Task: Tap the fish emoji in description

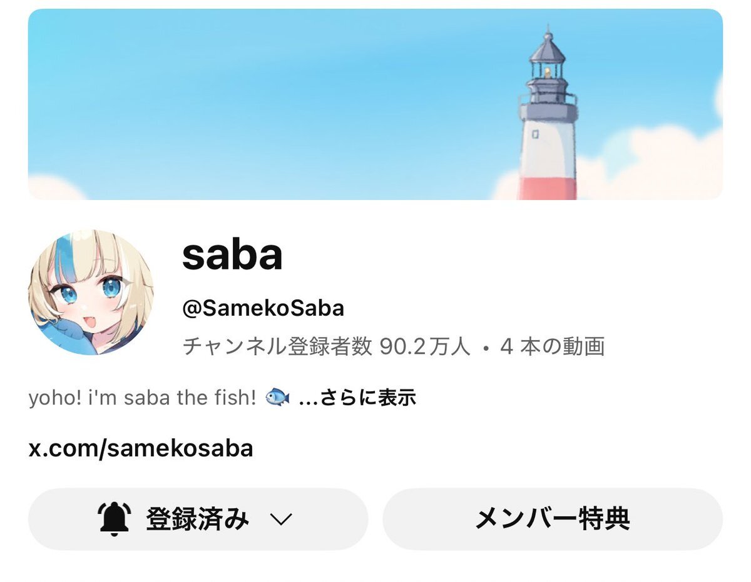Action: point(278,397)
